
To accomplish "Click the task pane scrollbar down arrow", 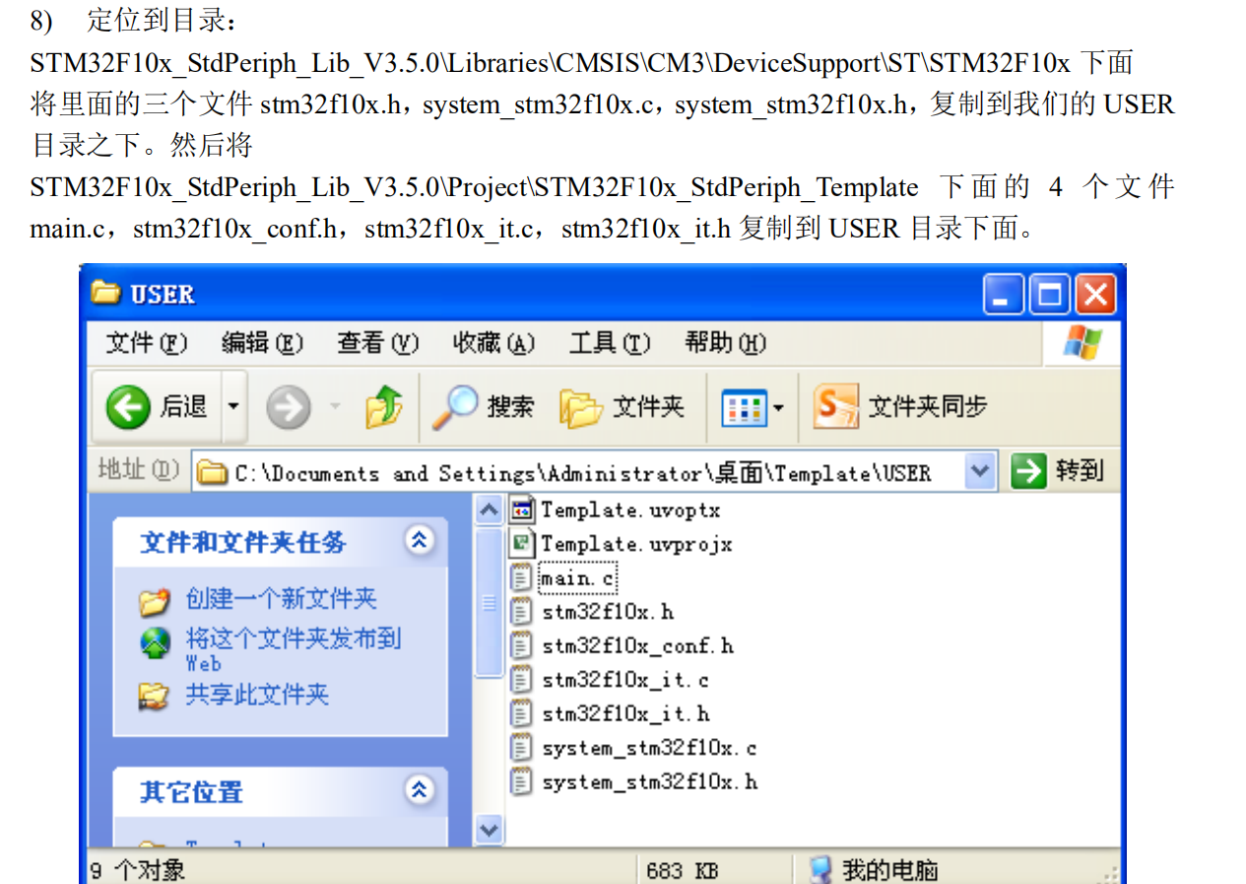I will (x=489, y=830).
